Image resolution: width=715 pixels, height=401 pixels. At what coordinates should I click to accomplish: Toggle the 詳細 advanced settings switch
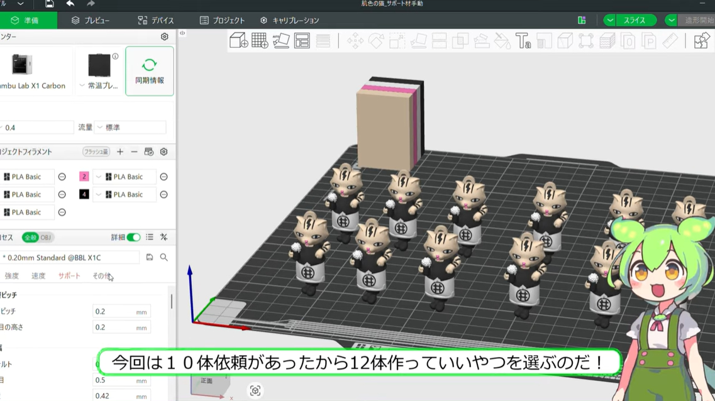pyautogui.click(x=133, y=238)
